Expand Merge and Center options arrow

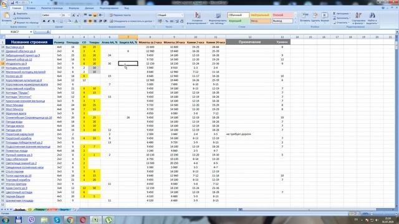click(x=153, y=21)
